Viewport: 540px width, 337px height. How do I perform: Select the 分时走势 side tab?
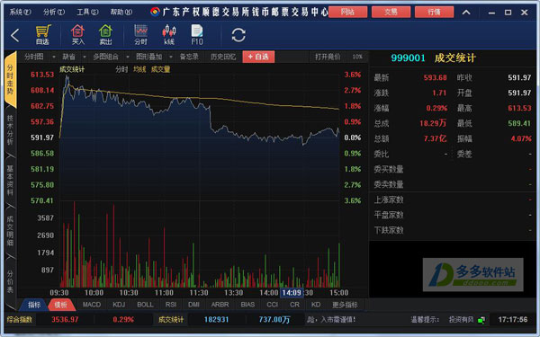click(10, 80)
